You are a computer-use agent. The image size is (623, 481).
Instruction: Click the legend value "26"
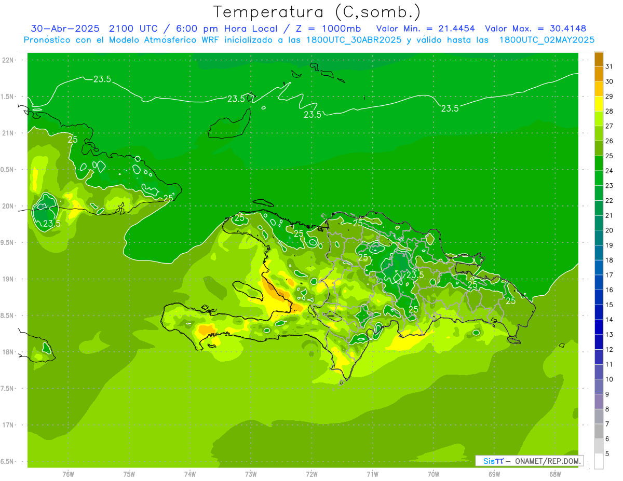pos(610,141)
